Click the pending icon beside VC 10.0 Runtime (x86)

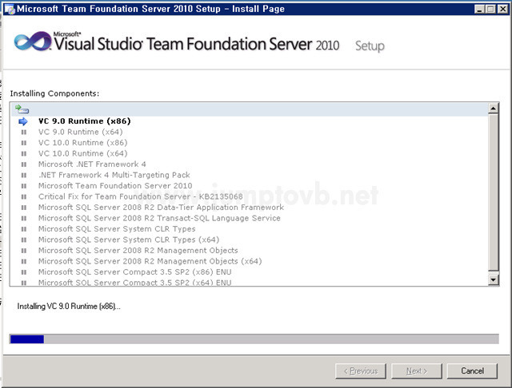[x=24, y=143]
